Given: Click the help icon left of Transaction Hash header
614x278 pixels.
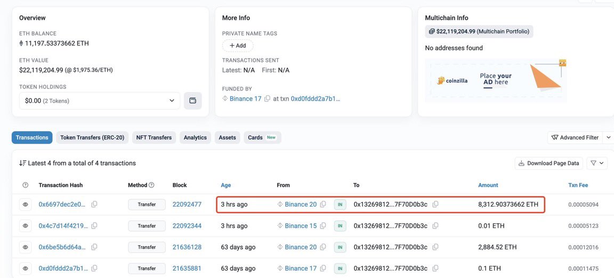Looking at the screenshot, I should [26, 185].
